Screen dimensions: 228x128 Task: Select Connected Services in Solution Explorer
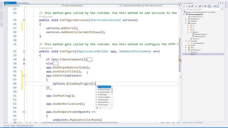click(195, 17)
